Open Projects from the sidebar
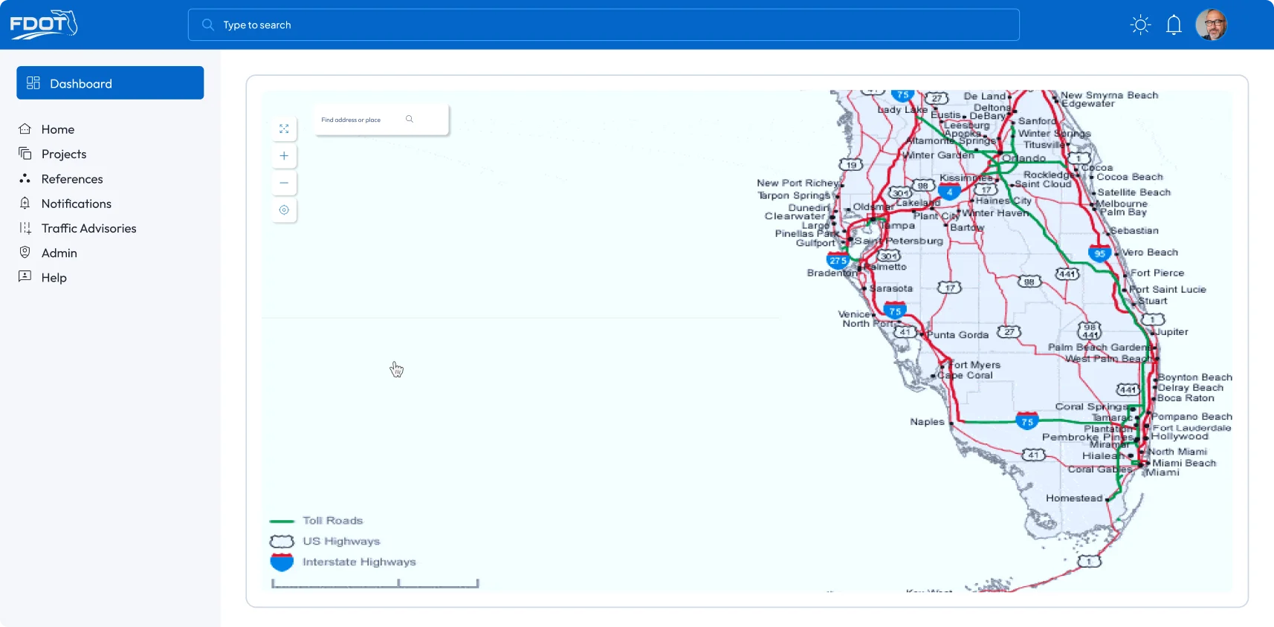Image resolution: width=1274 pixels, height=627 pixels. 63,154
